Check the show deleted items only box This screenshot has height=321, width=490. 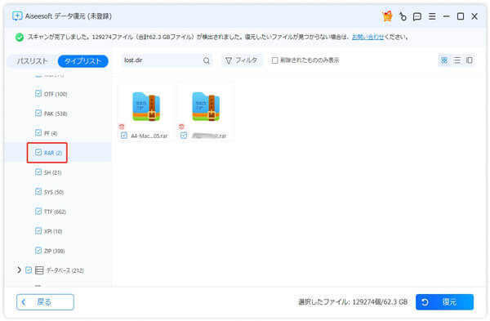tap(274, 60)
